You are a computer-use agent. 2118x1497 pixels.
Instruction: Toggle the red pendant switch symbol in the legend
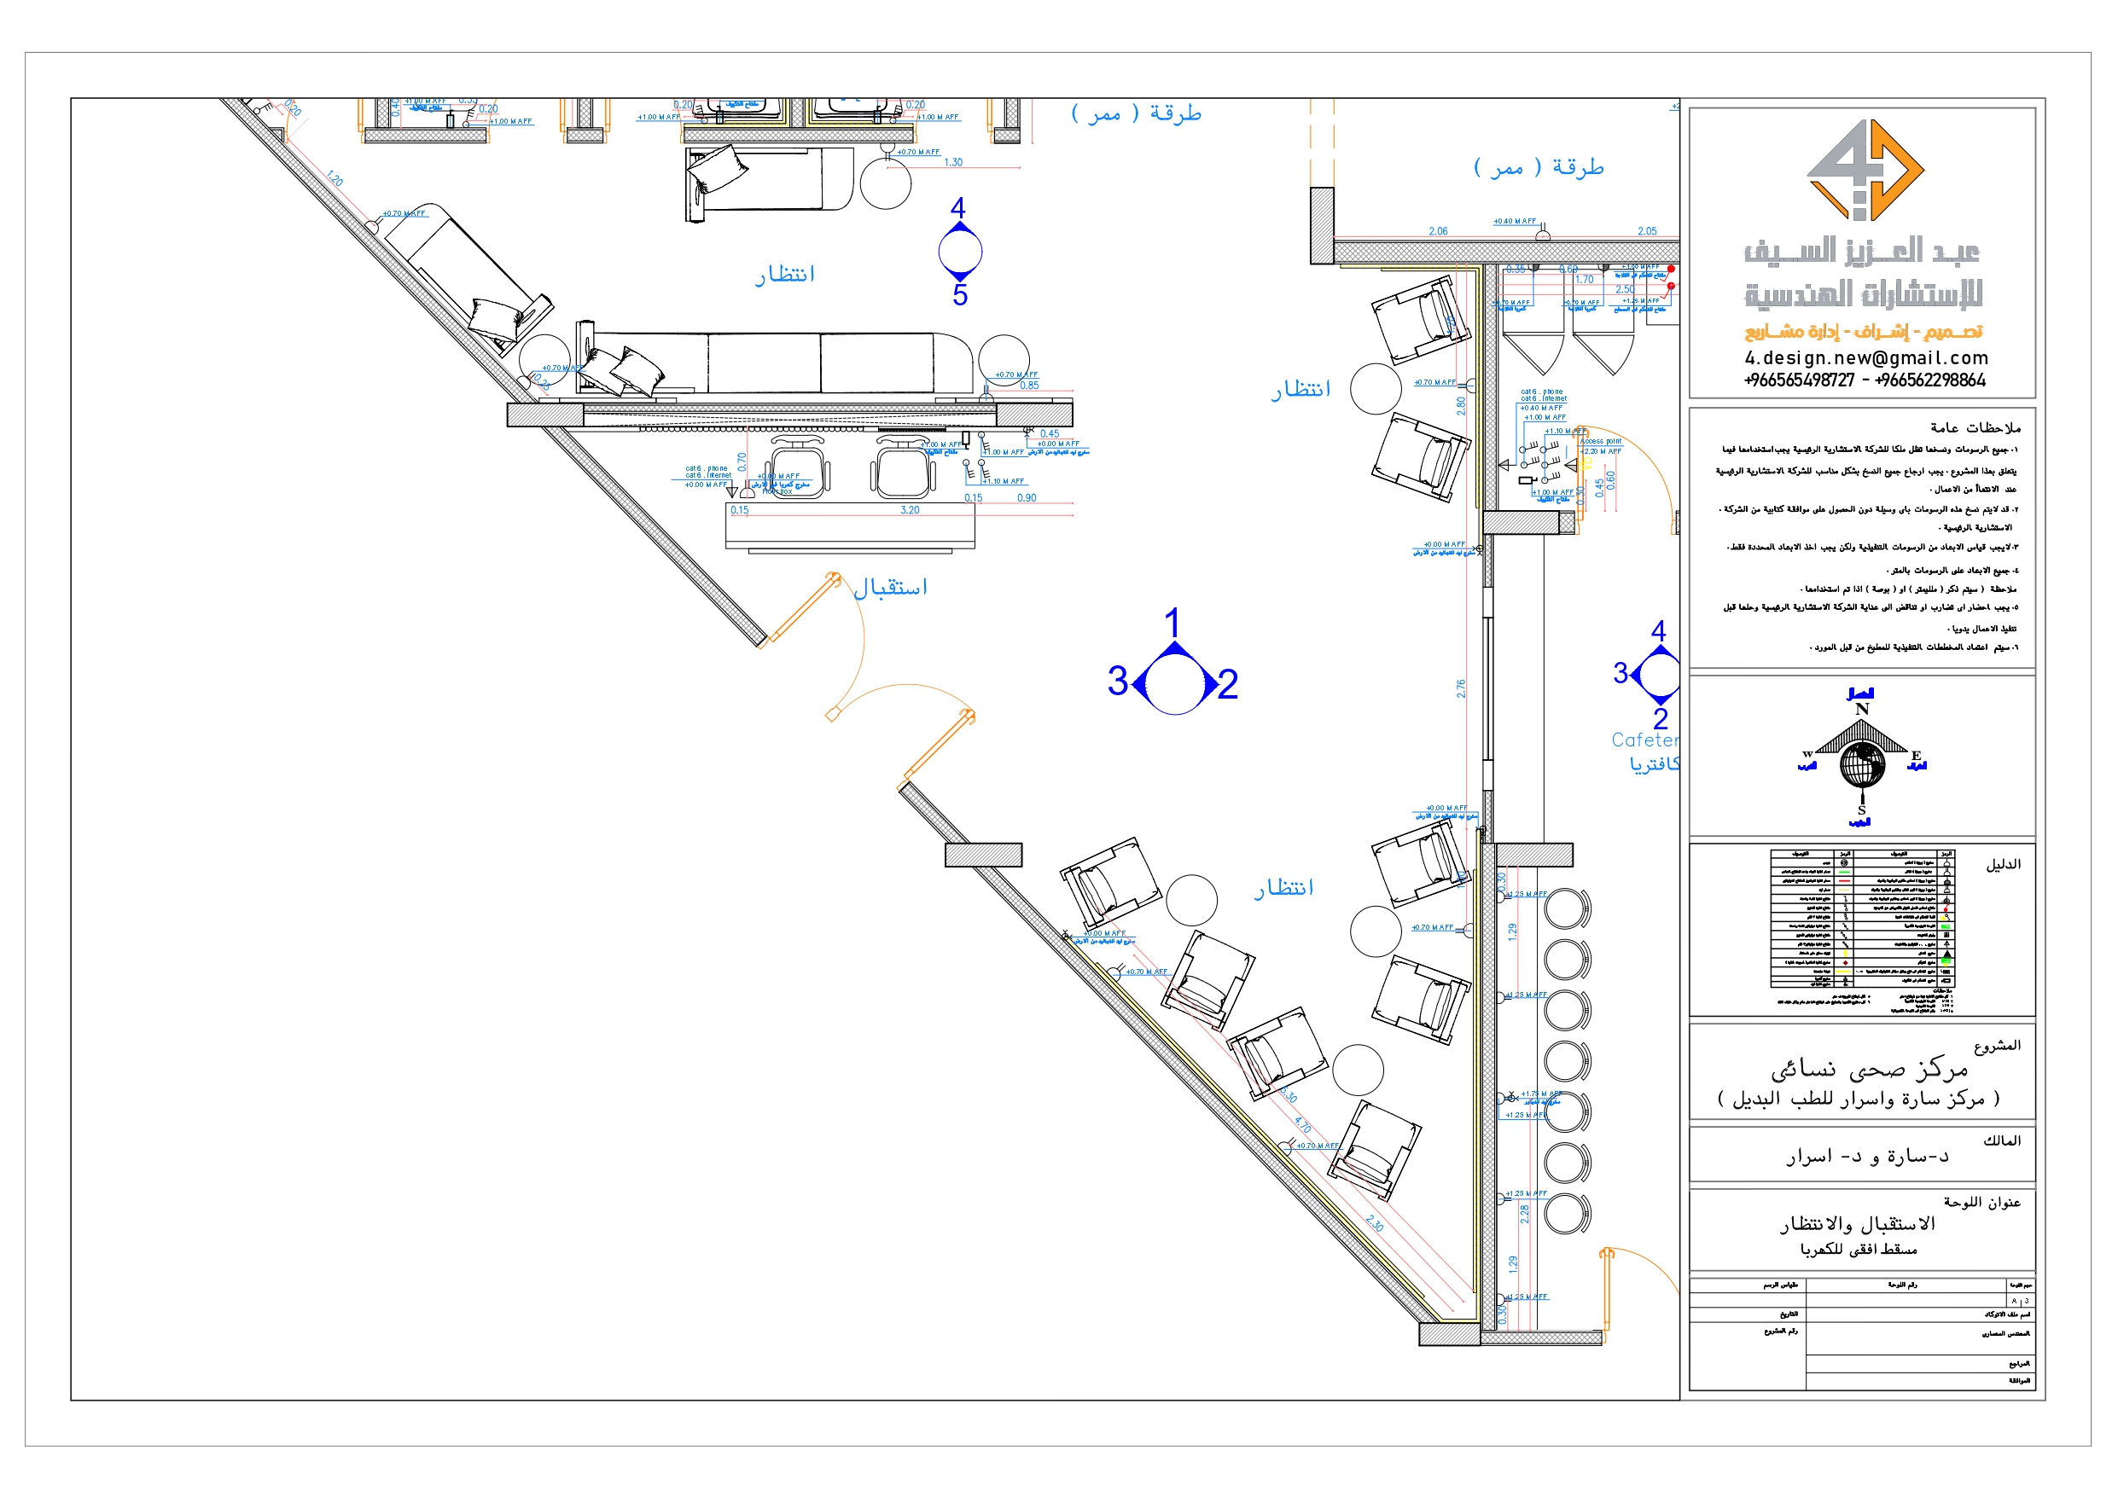[x=1946, y=908]
